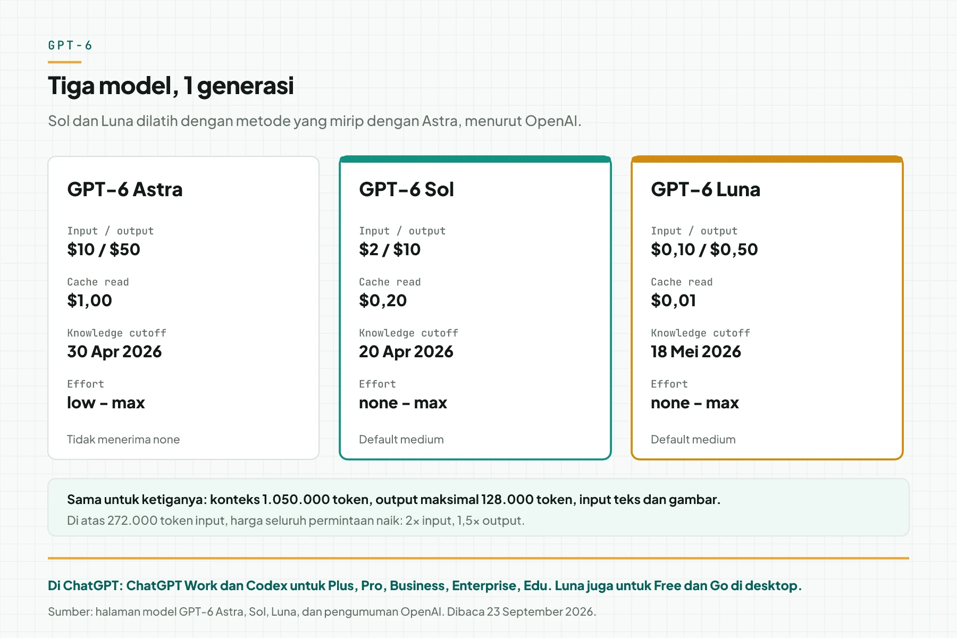Click the Cache read label in Sol card
The height and width of the screenshot is (638, 957).
[x=390, y=282]
